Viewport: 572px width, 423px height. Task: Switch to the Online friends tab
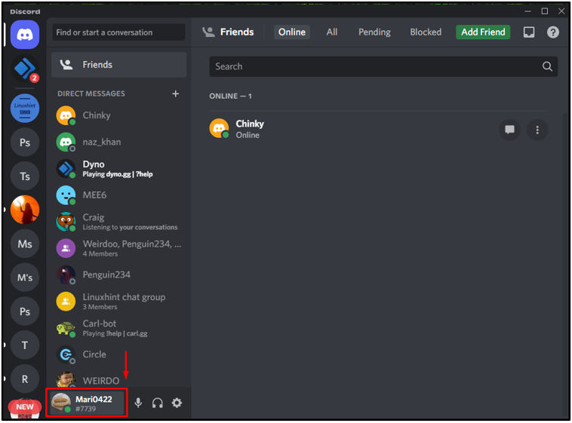pyautogui.click(x=292, y=32)
